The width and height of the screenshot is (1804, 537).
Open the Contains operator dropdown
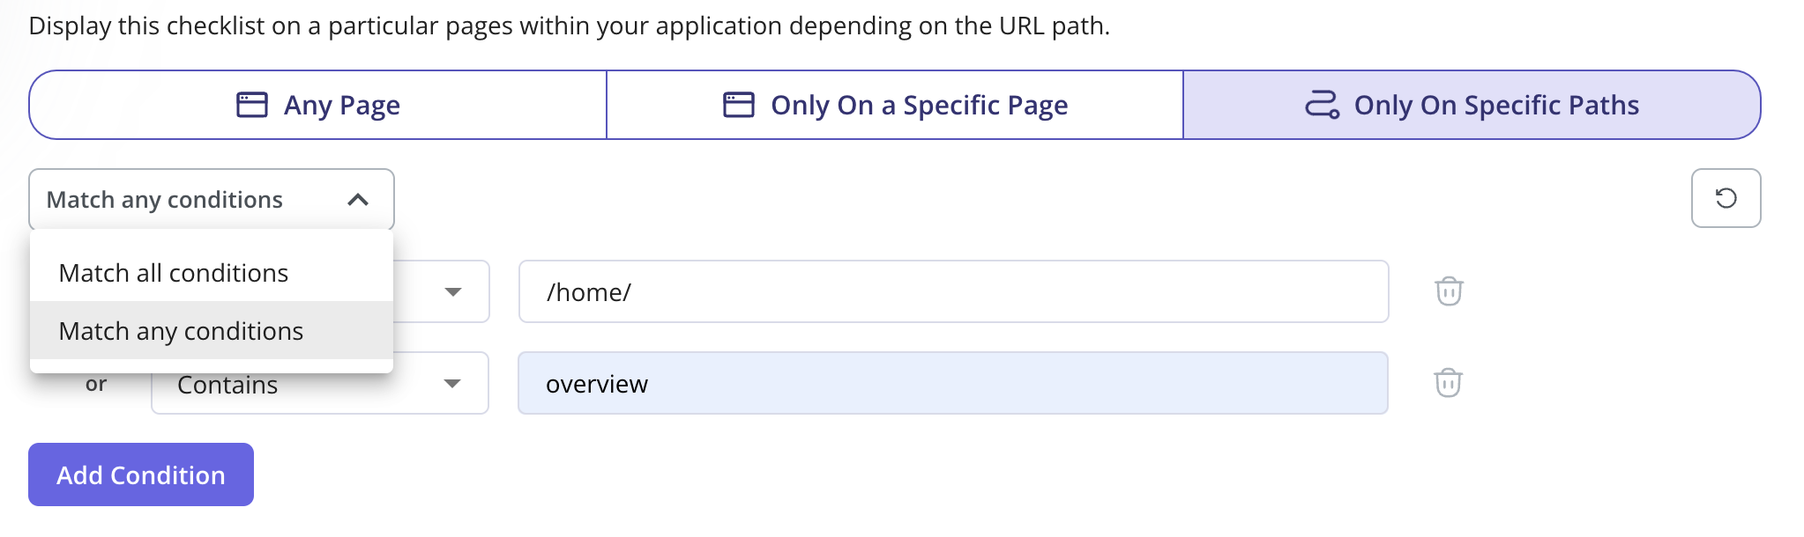(320, 384)
